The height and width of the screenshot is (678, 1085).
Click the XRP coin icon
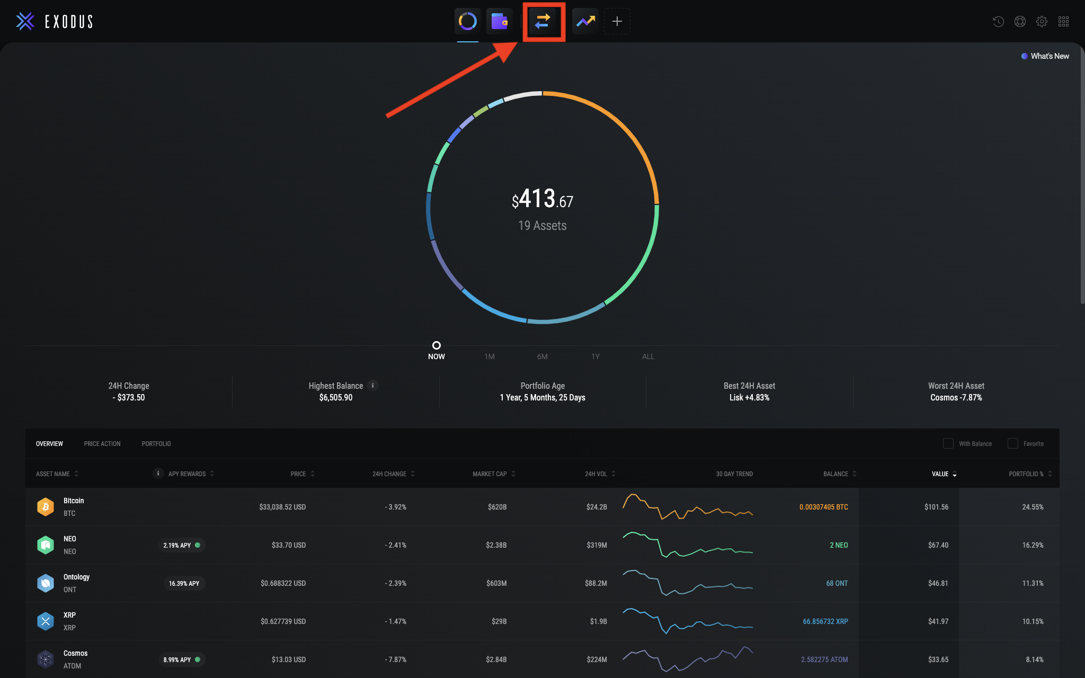click(x=46, y=621)
